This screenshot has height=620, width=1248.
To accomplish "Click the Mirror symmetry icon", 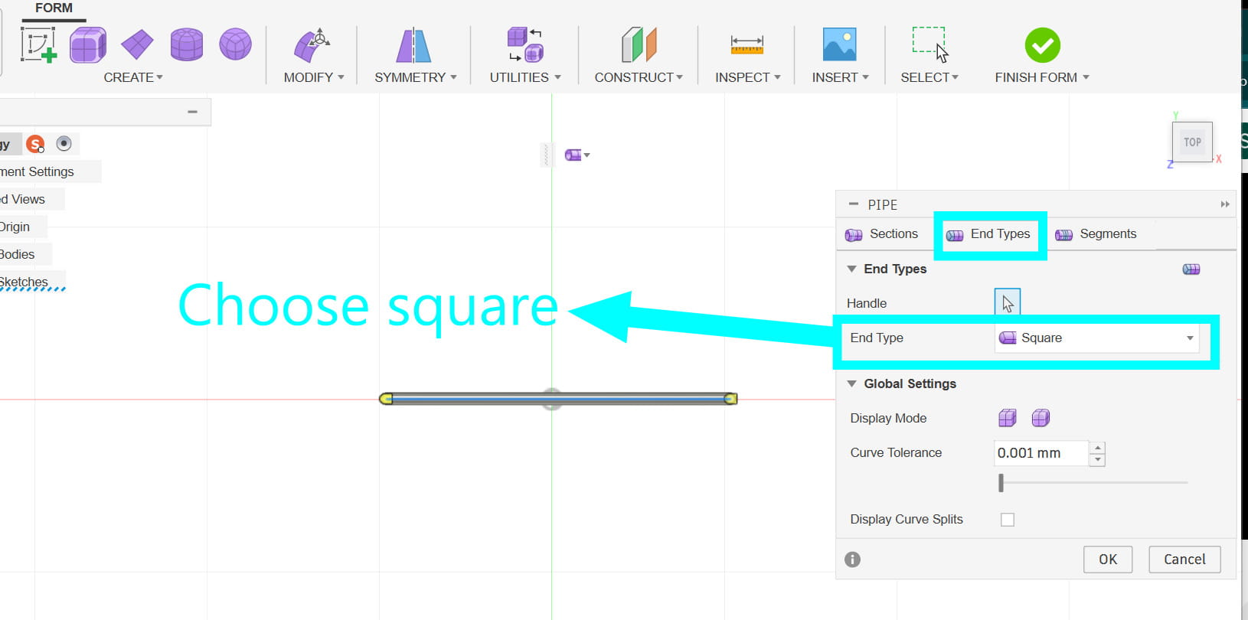I will (x=413, y=45).
